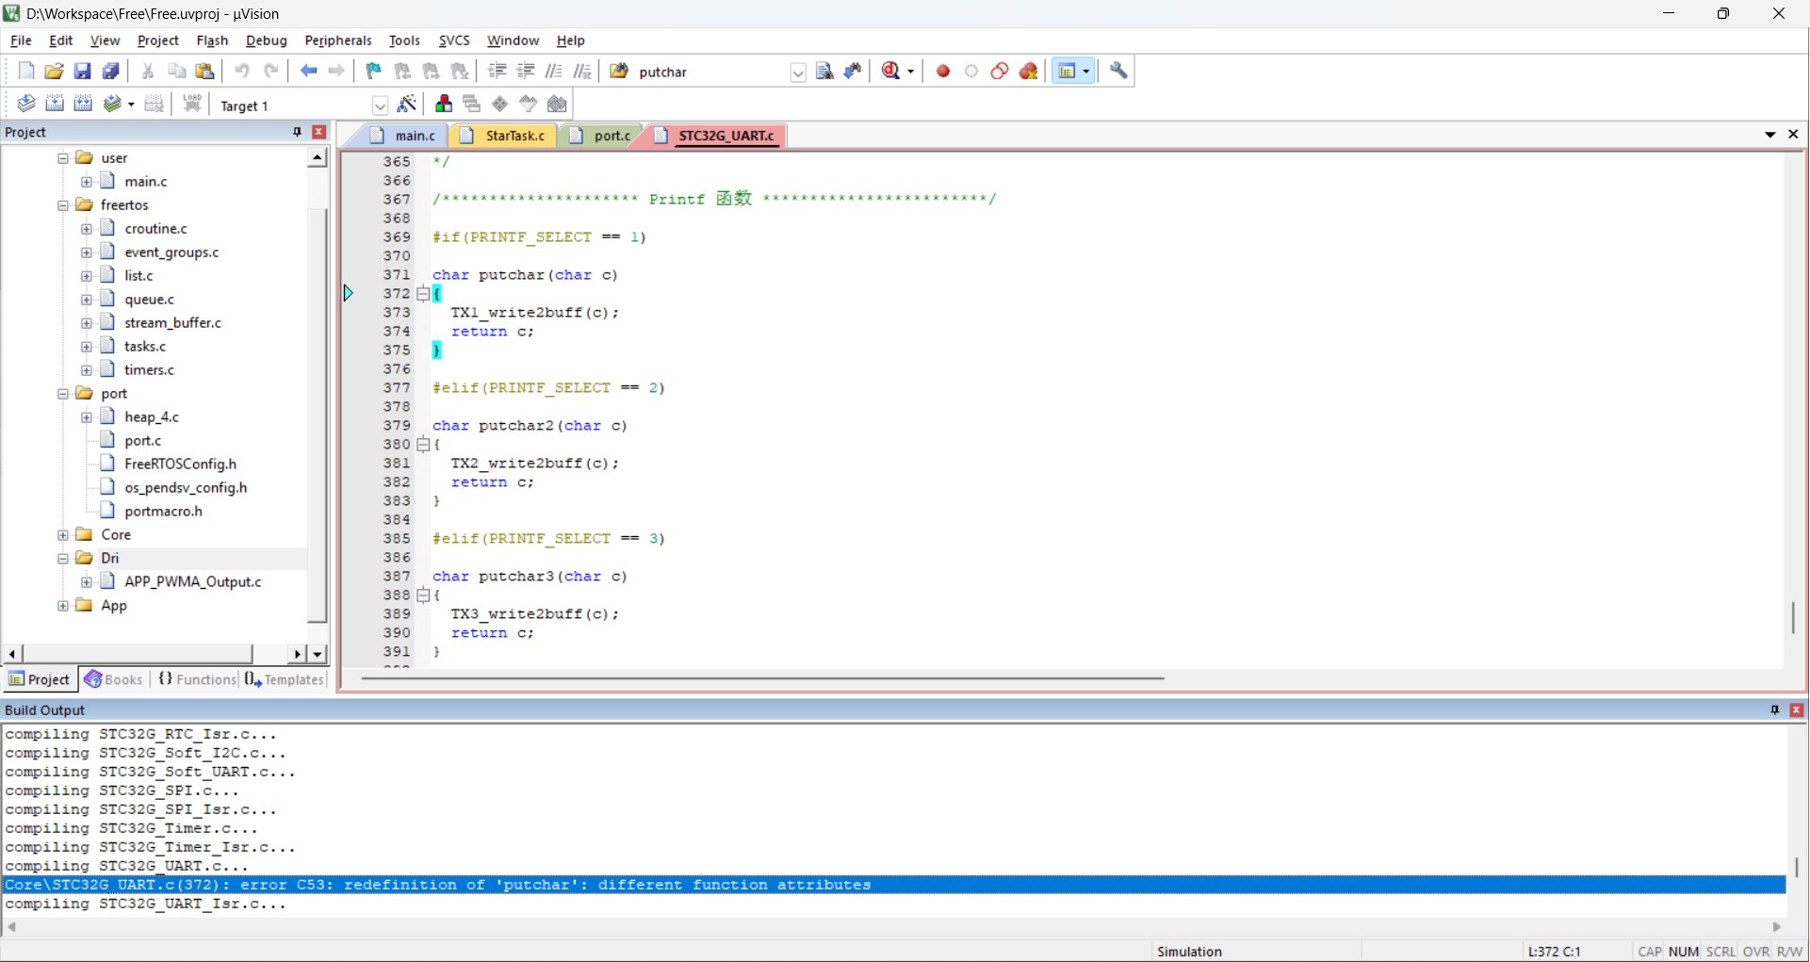Translate the current file icon
This screenshot has width=1810, height=962.
tap(26, 105)
